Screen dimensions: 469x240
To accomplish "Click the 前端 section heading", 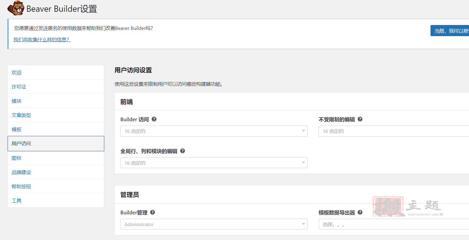I will tap(127, 102).
